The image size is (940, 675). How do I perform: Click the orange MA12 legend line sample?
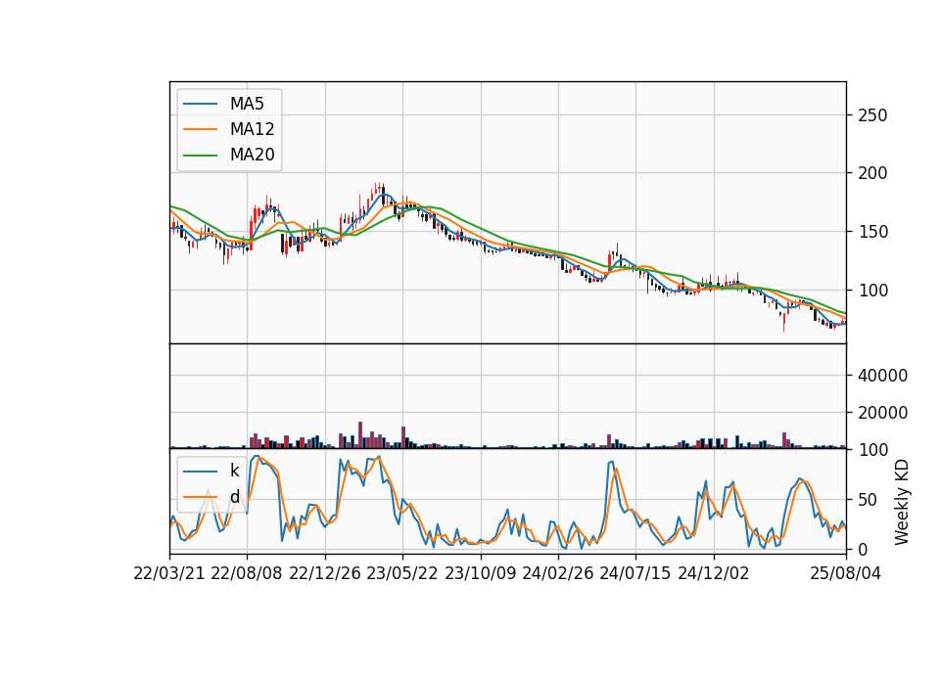[x=200, y=129]
